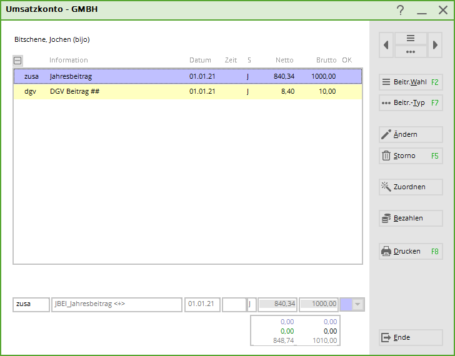Print the account with Drucken

tap(411, 251)
